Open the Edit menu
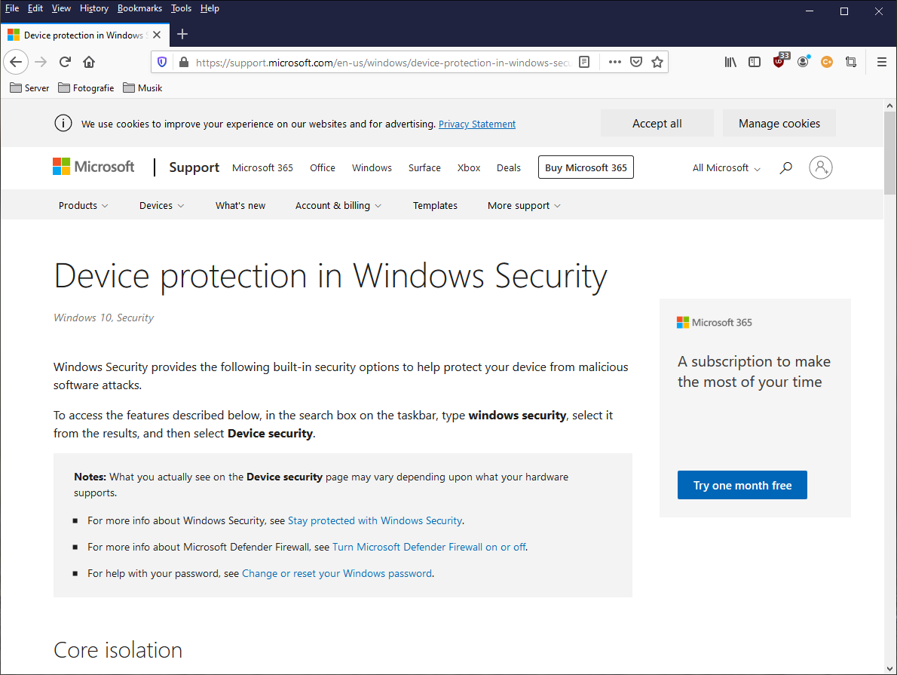The width and height of the screenshot is (897, 675). 35,8
